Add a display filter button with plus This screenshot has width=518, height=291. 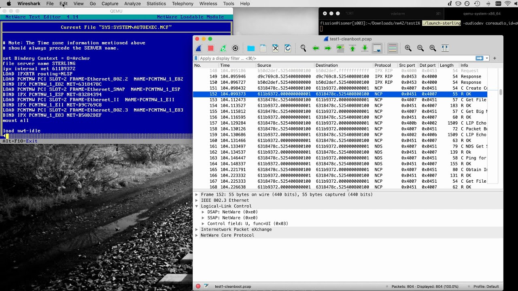tap(495, 58)
